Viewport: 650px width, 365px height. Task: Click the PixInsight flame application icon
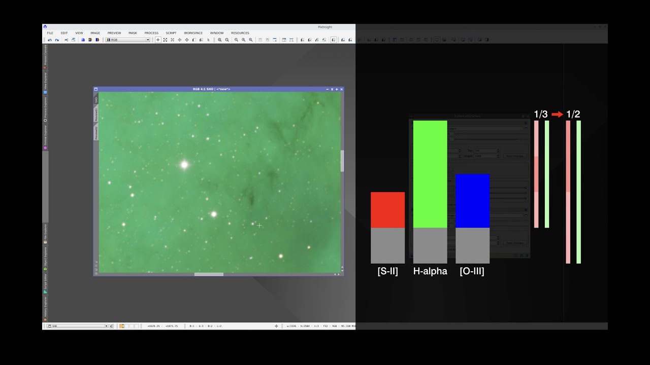pyautogui.click(x=45, y=27)
